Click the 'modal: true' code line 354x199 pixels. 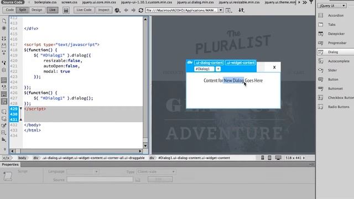coord(56,71)
